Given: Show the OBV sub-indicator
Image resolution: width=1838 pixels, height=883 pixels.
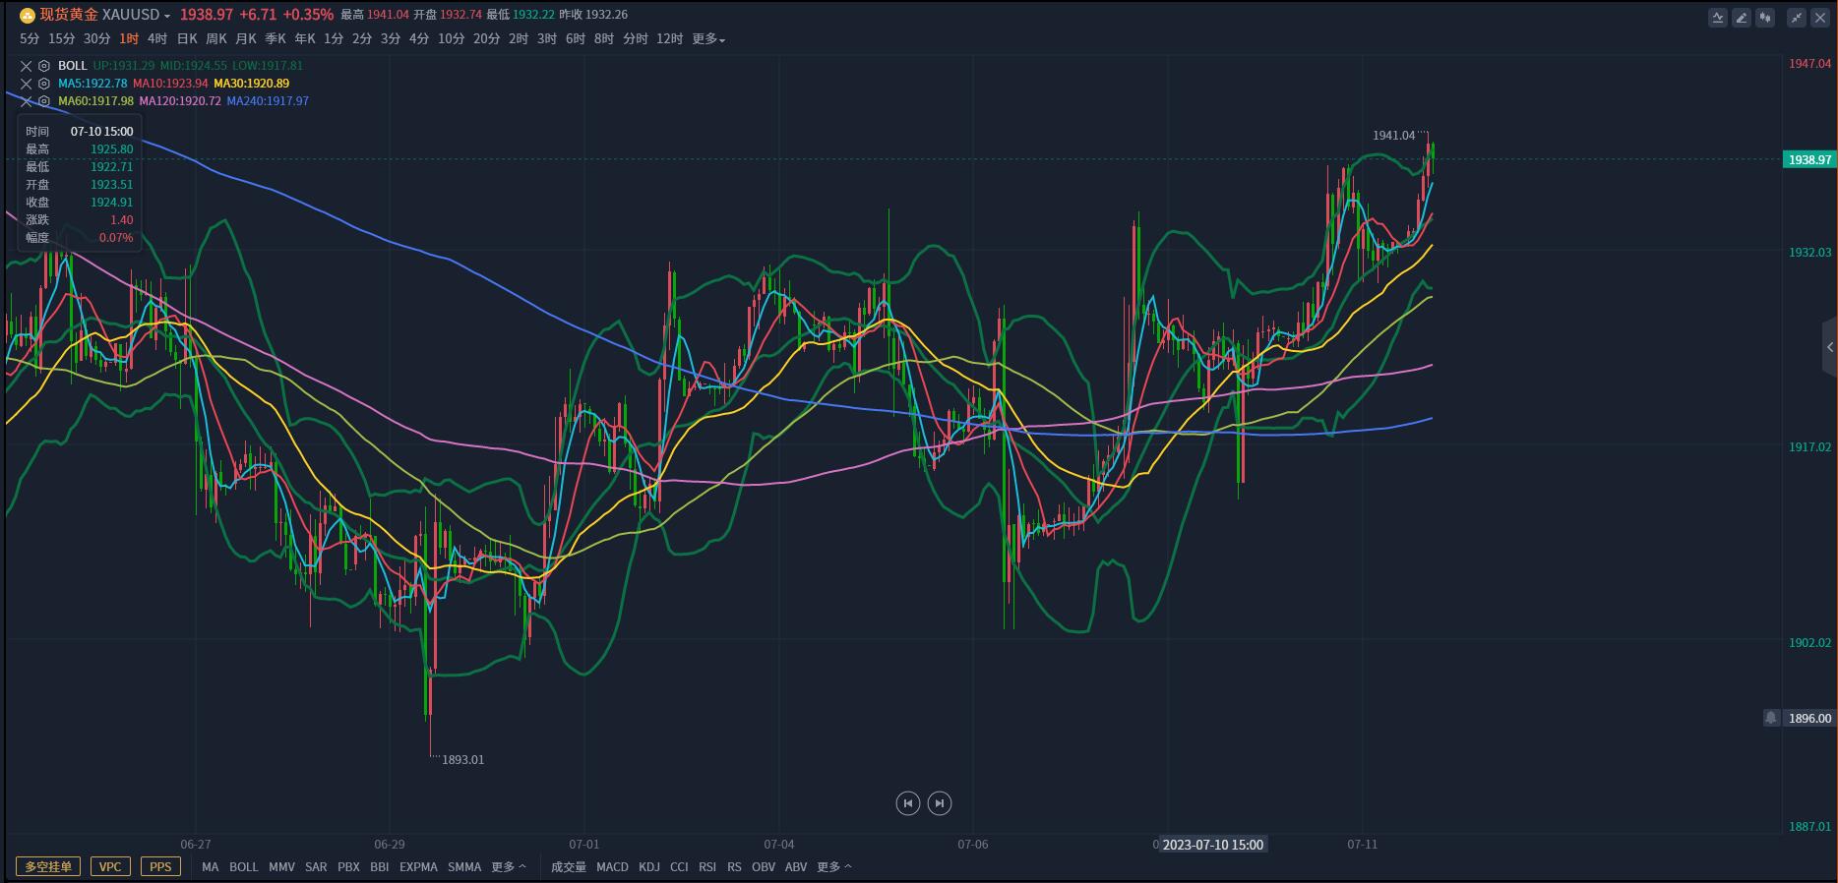Looking at the screenshot, I should [x=764, y=867].
